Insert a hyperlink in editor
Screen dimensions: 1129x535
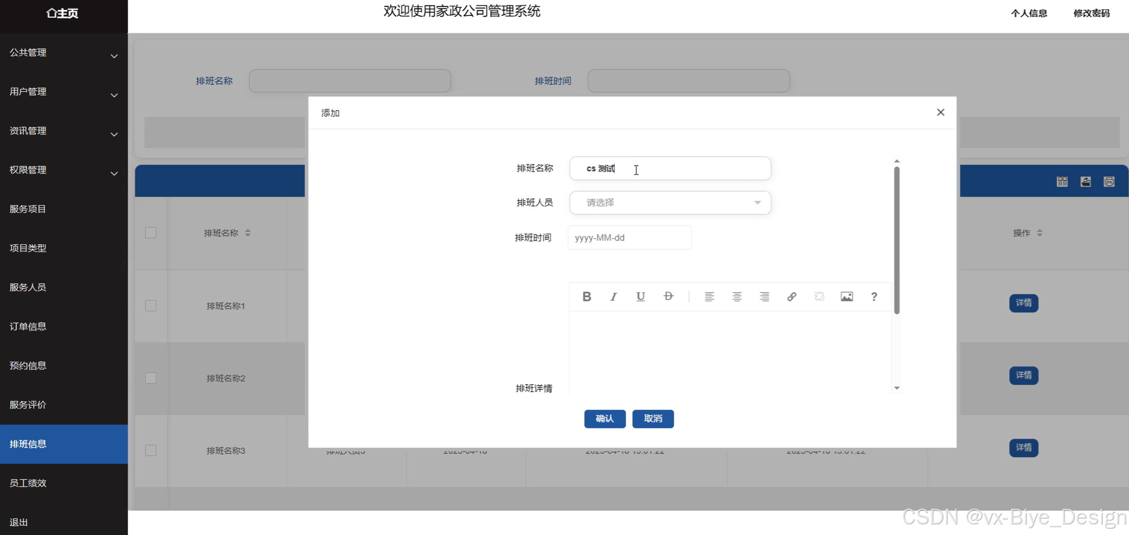[x=791, y=297]
